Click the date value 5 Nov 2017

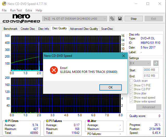[148, 47]
